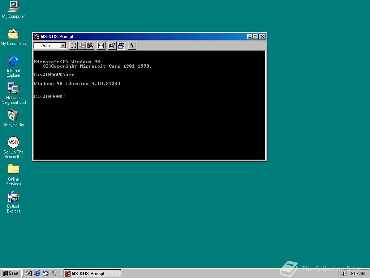Select the Outlook Express desktop icon
This screenshot has height=278, width=370.
point(13,202)
